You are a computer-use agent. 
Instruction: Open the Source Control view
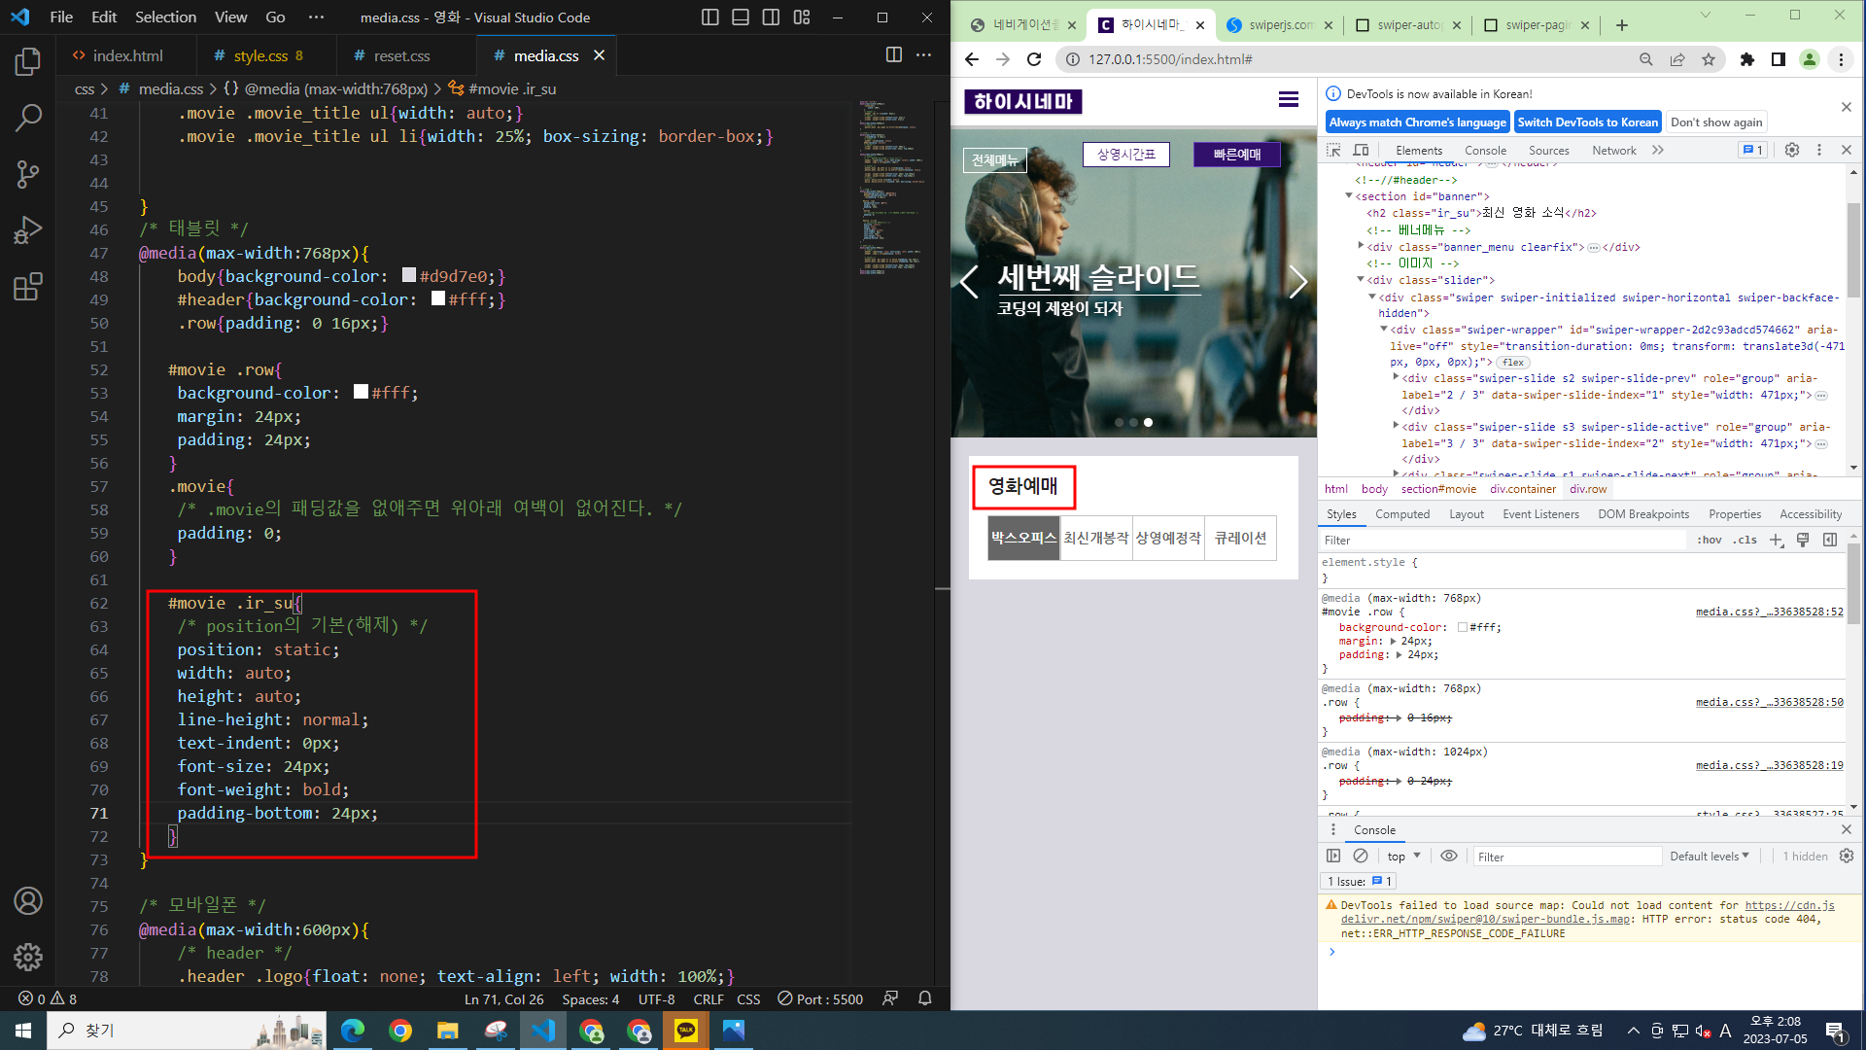[x=27, y=174]
